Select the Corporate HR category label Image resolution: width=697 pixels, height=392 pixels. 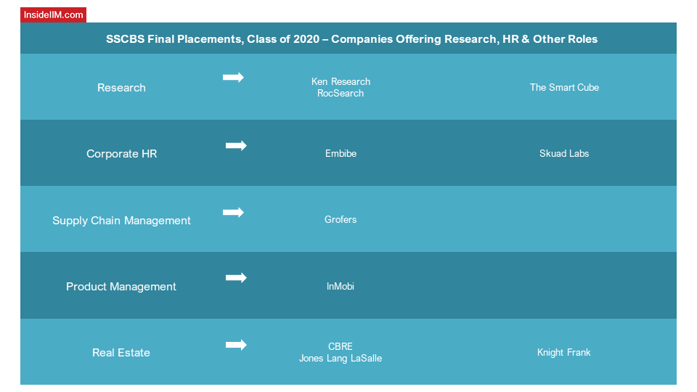pyautogui.click(x=121, y=154)
